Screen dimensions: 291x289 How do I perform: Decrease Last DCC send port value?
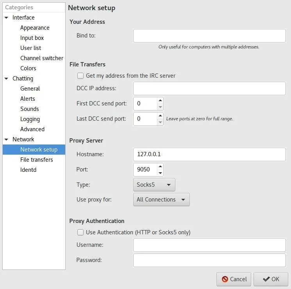(161, 122)
